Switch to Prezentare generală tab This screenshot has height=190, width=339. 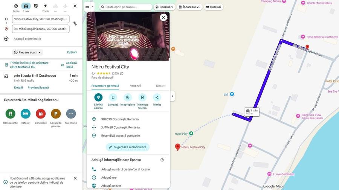(105, 86)
